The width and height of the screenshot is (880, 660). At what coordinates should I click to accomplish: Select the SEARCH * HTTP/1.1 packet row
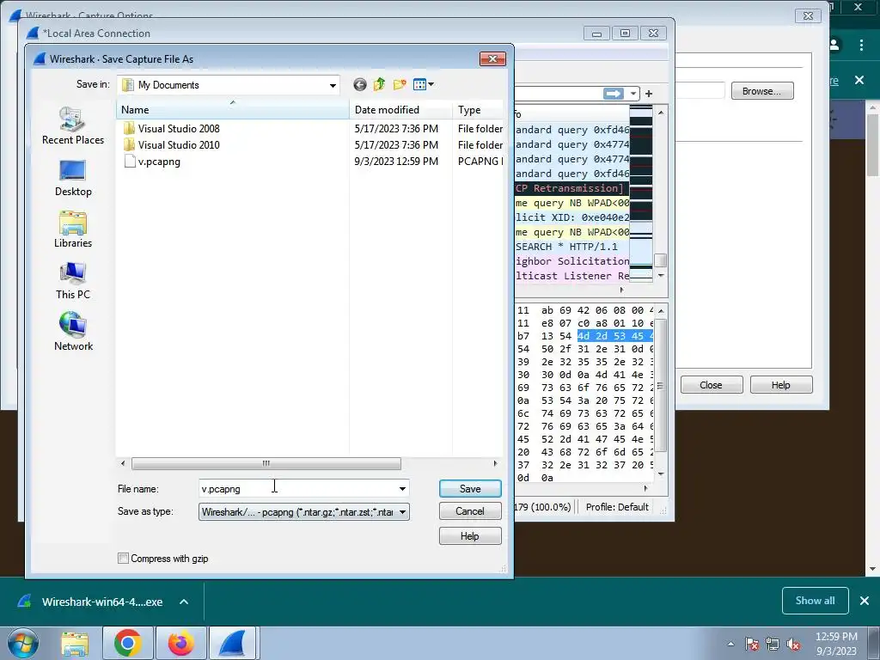point(571,247)
